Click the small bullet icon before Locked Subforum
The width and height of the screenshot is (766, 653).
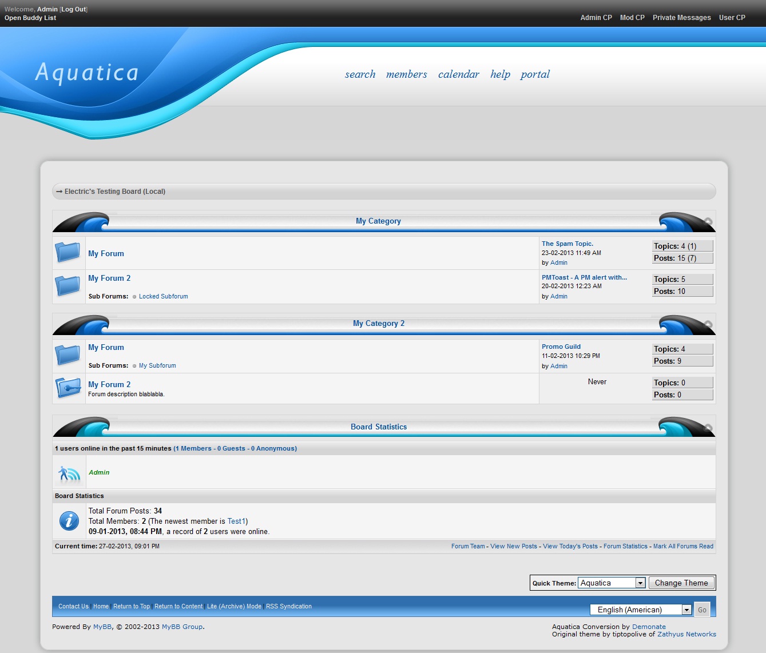tap(134, 297)
